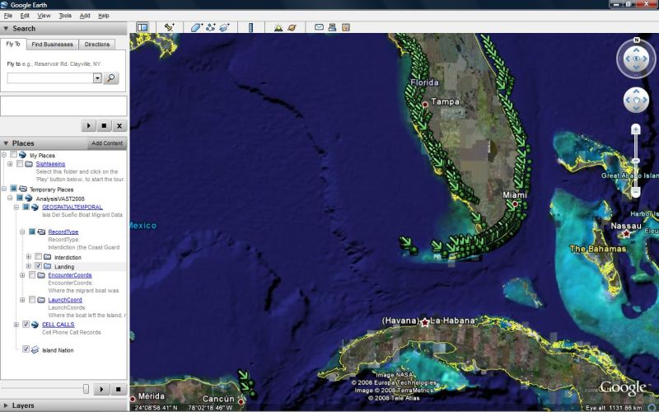
Task: Open the File menu
Action: click(x=8, y=16)
